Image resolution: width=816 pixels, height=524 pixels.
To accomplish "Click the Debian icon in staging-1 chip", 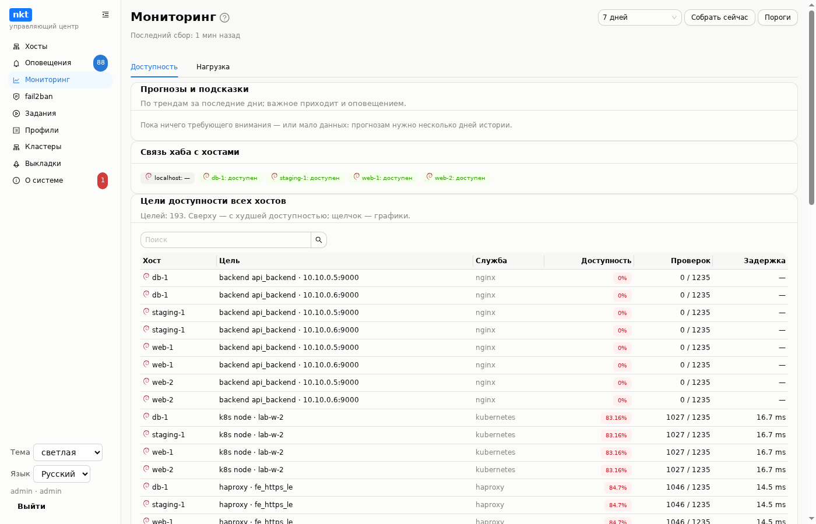I will [x=275, y=176].
